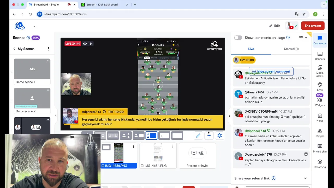Click the TRY 110.00 super chat chip

click(244, 60)
